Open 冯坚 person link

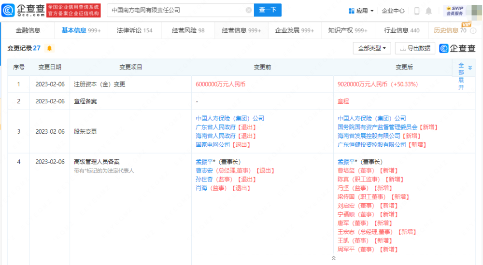click(x=343, y=188)
